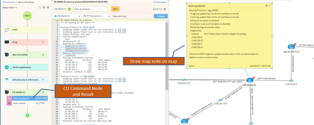Image resolution: width=314 pixels, height=125 pixels.
Task: Click the fit-to-screen icon in runbook panel
Action: pos(44,7)
